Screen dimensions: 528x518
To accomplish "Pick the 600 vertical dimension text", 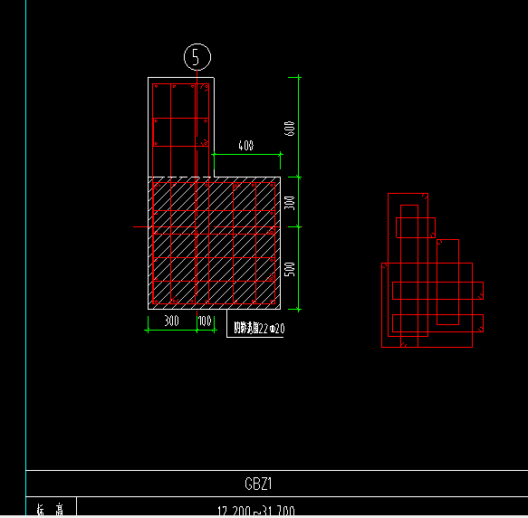I will click(290, 129).
